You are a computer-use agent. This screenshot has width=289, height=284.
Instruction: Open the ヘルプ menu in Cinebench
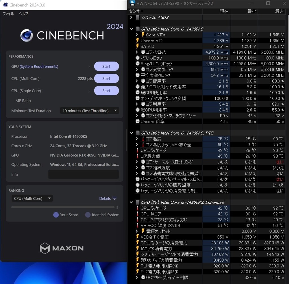(x=23, y=14)
